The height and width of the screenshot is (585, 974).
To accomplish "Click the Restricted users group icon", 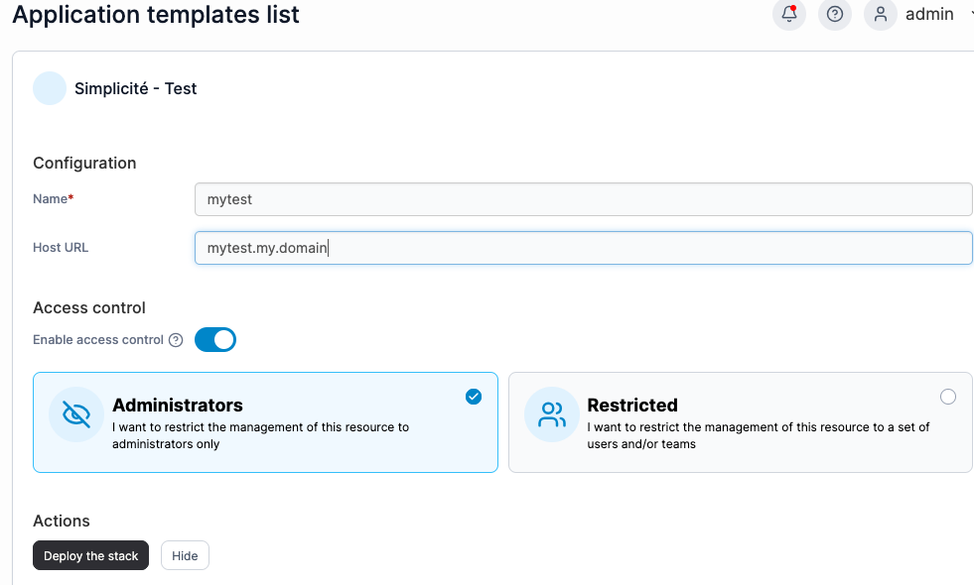I will point(552,413).
